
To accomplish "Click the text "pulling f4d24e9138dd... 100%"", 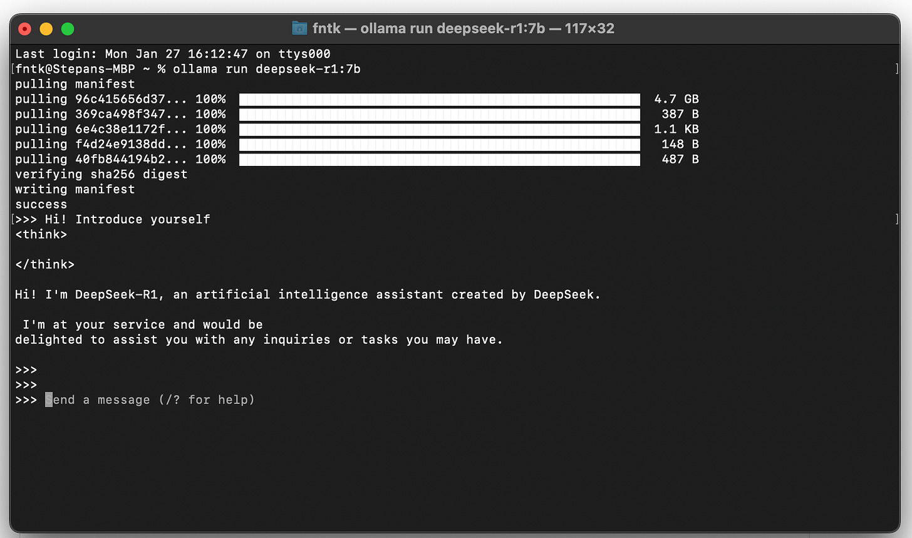I will (x=120, y=144).
